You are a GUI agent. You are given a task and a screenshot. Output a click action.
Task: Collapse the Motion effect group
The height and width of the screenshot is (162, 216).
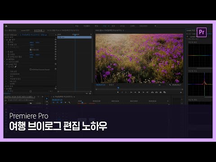5,40
